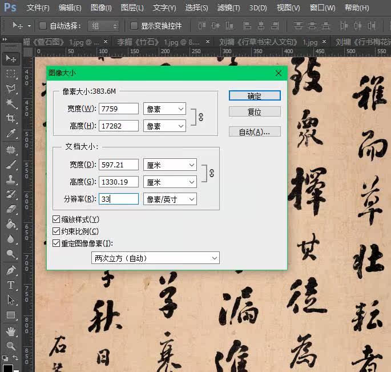Open the pixel height unit dropdown
Image resolution: width=391 pixels, height=372 pixels.
coord(164,126)
